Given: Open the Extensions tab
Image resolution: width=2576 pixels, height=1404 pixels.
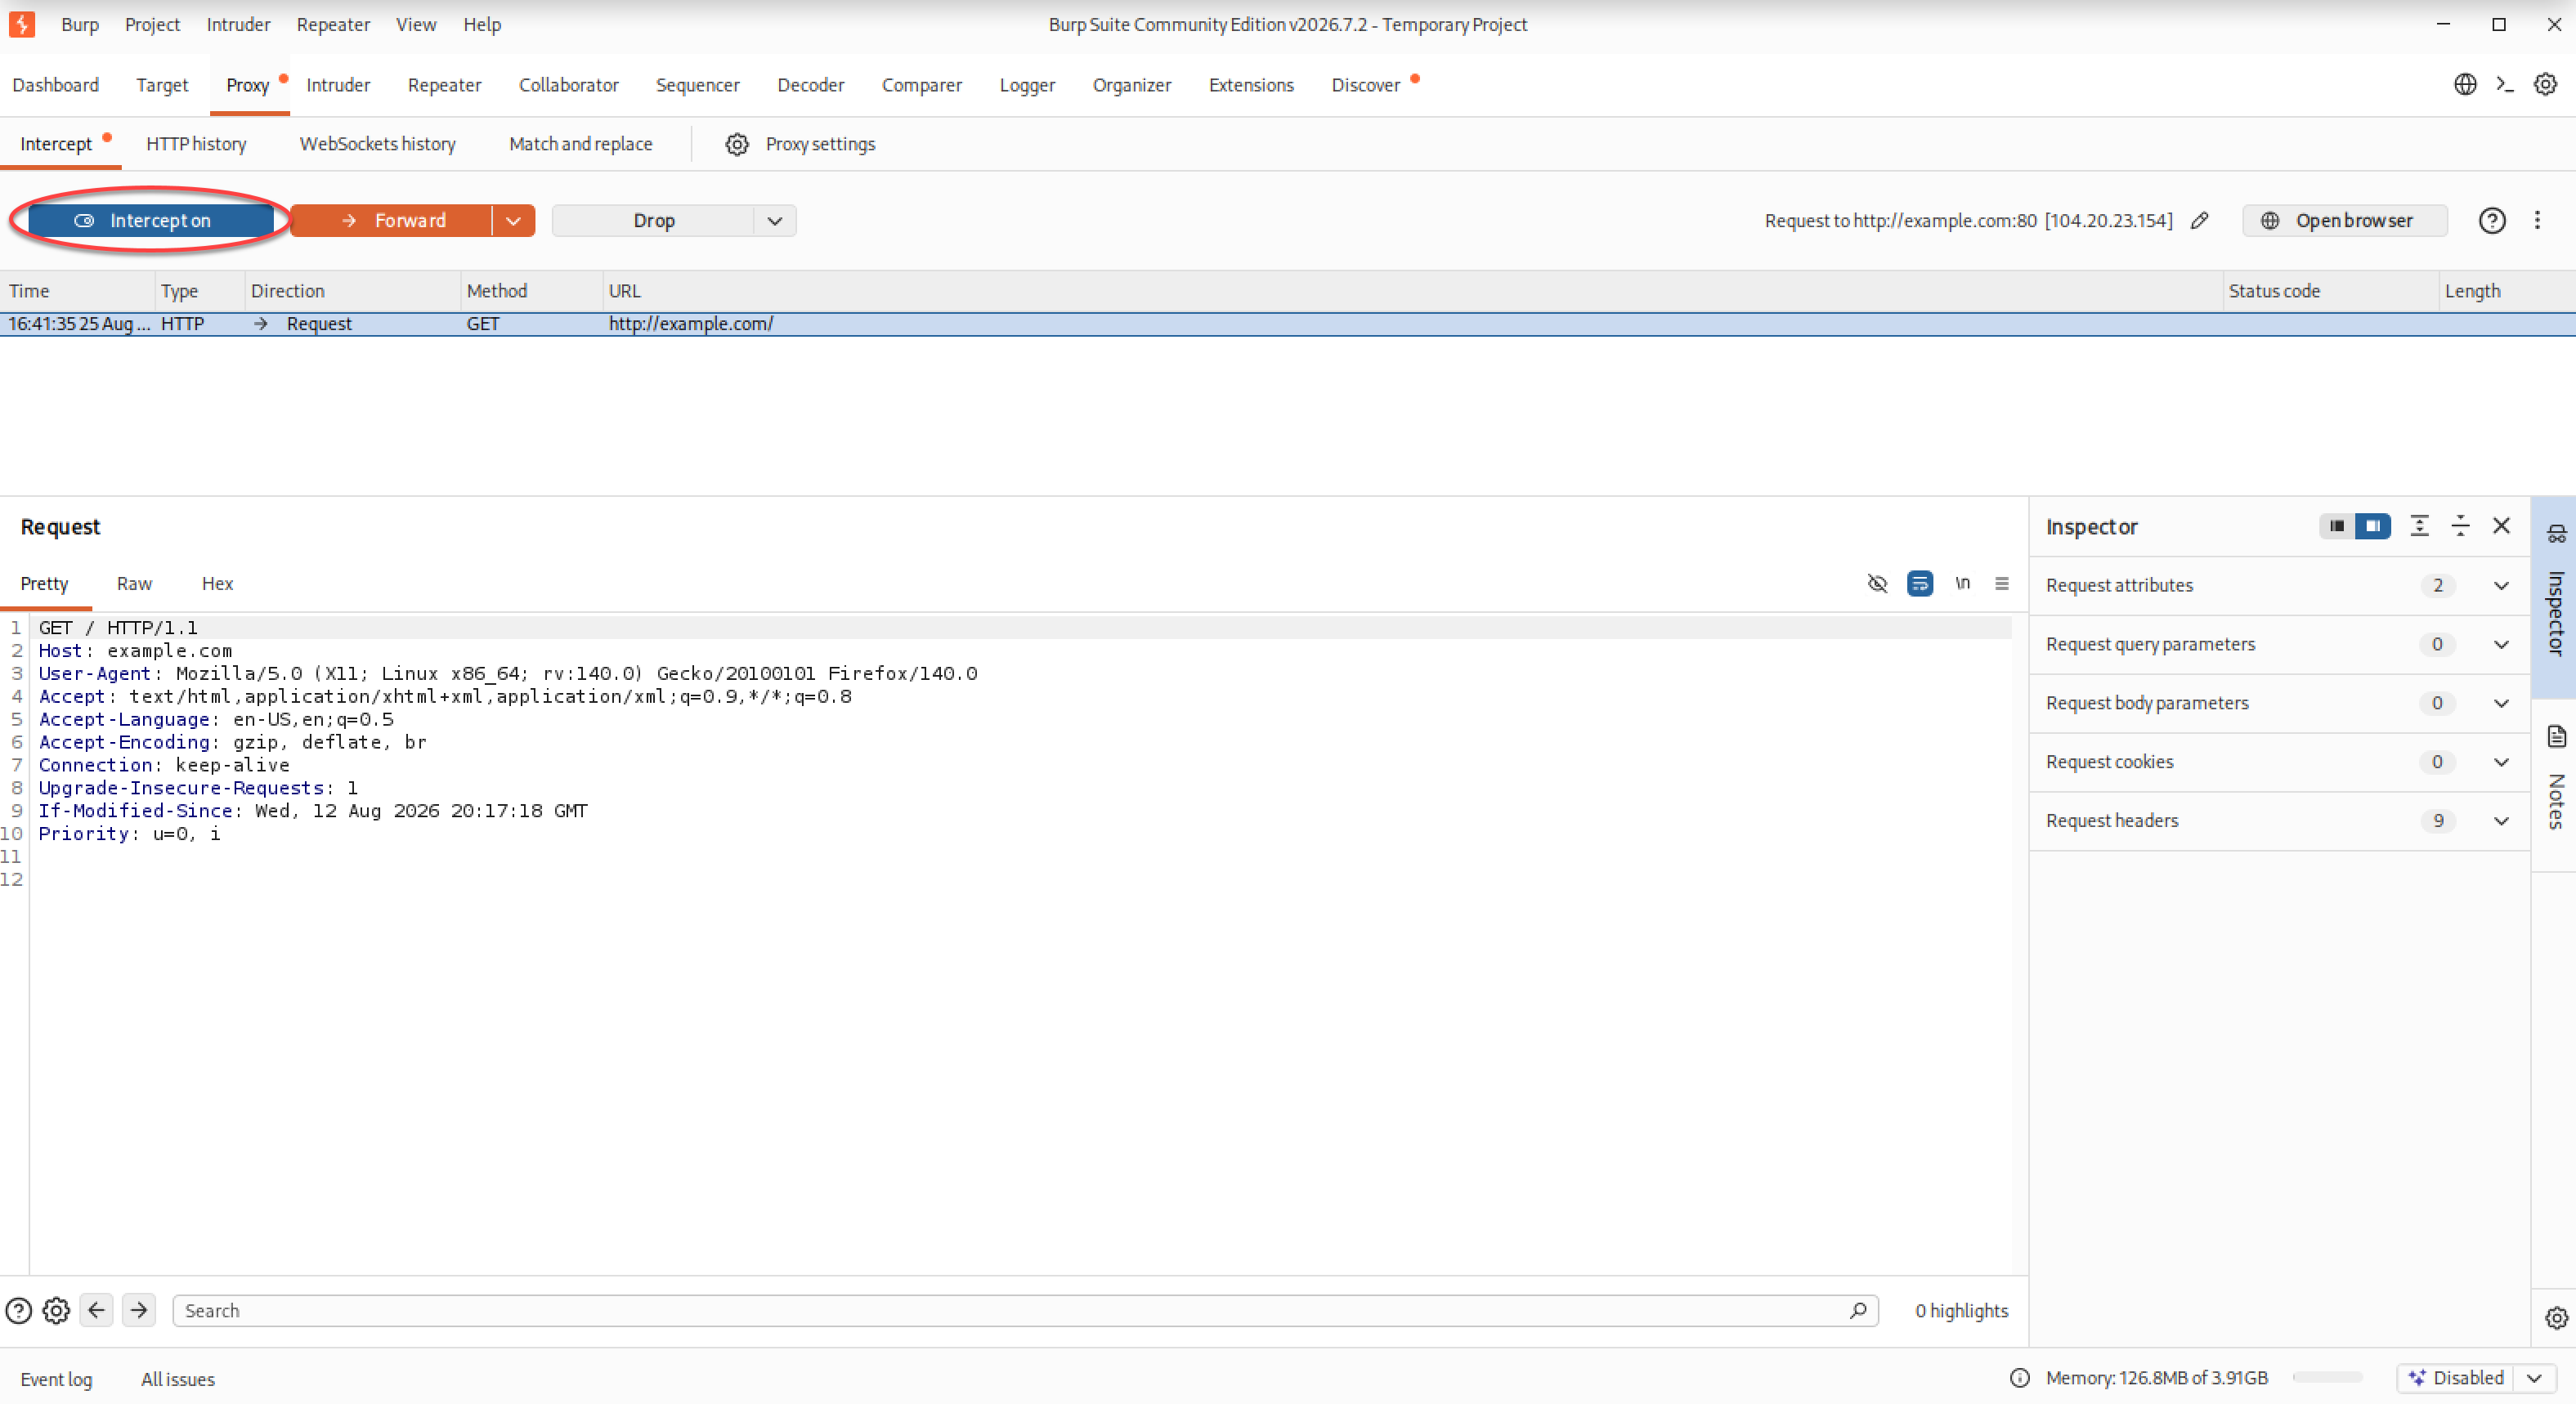Looking at the screenshot, I should point(1251,86).
